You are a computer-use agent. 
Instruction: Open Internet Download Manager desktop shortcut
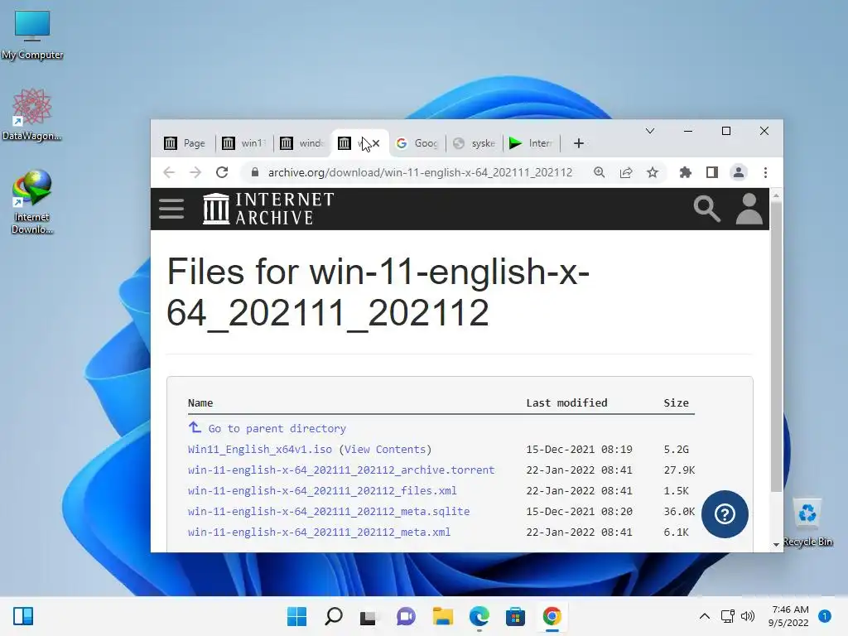point(32,202)
